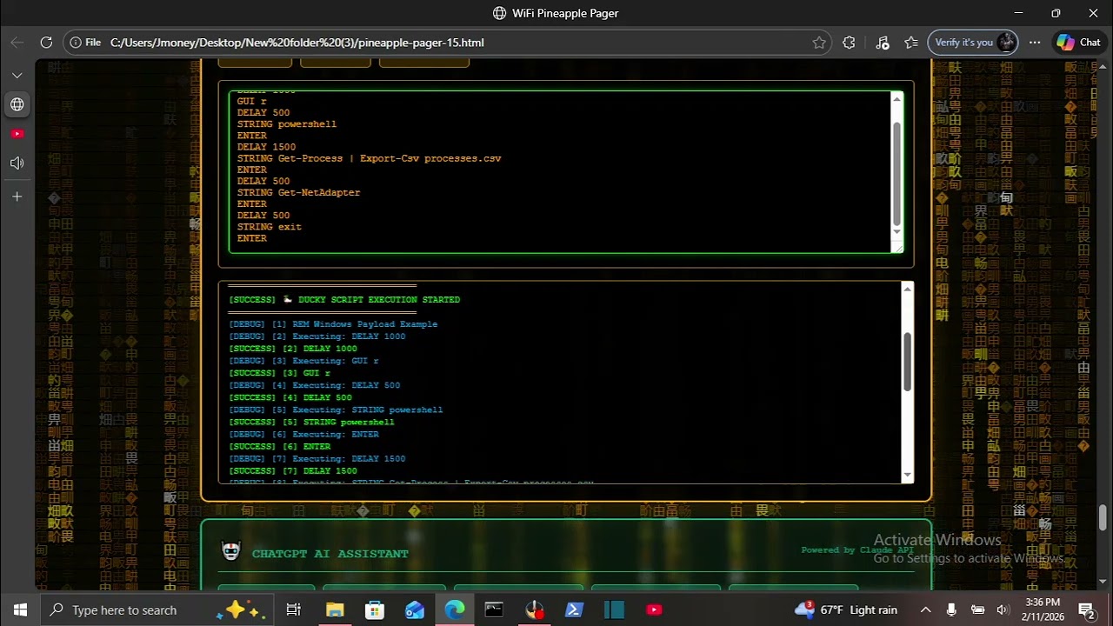Click the browser page vertical scrollbar thumb

[x=1103, y=517]
